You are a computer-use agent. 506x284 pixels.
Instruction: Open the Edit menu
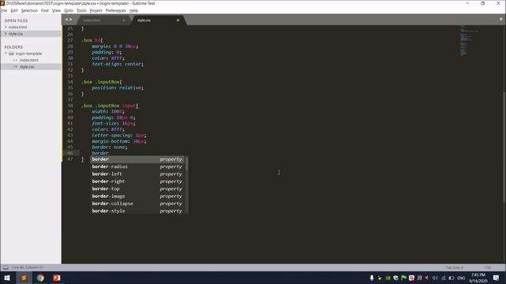pyautogui.click(x=14, y=10)
